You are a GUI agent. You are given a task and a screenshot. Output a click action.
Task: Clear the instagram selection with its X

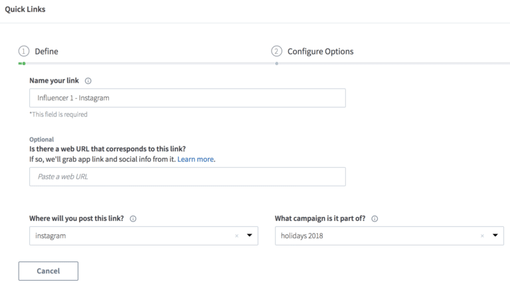pyautogui.click(x=237, y=236)
